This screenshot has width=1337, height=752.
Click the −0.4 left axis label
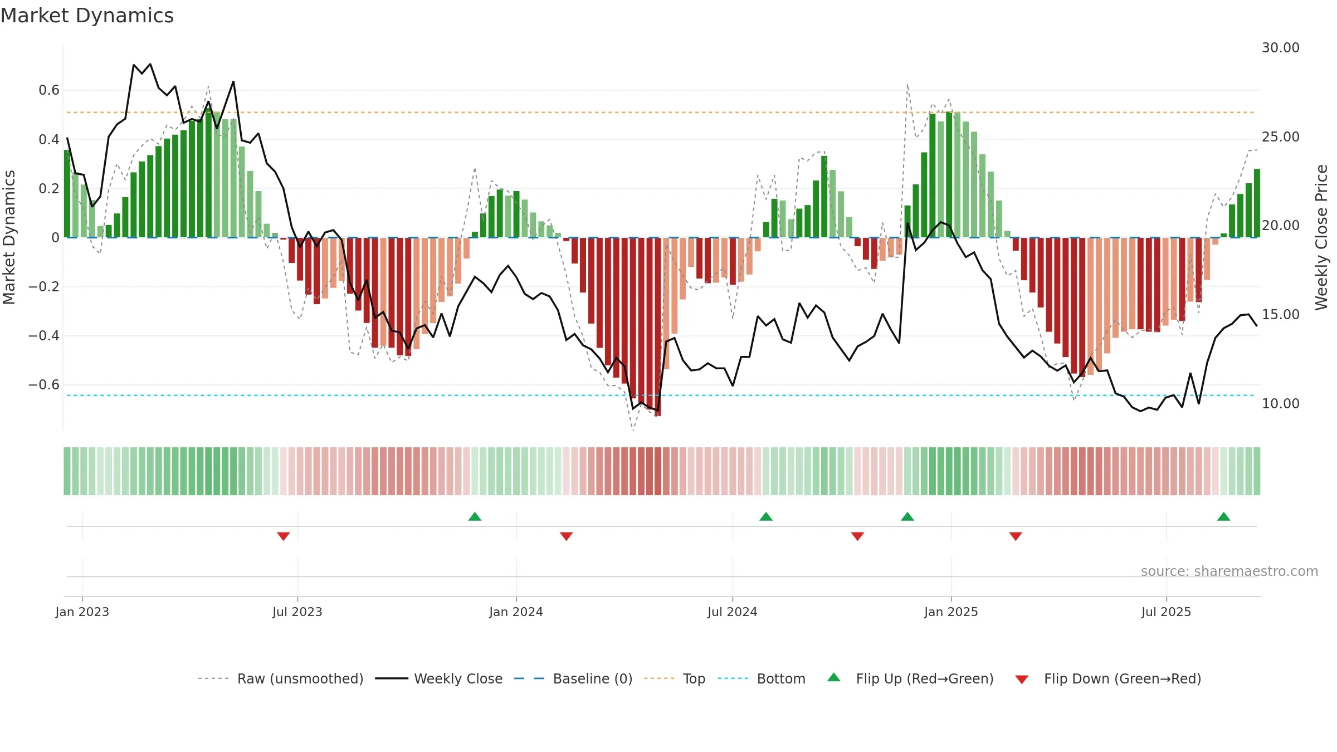[x=44, y=336]
